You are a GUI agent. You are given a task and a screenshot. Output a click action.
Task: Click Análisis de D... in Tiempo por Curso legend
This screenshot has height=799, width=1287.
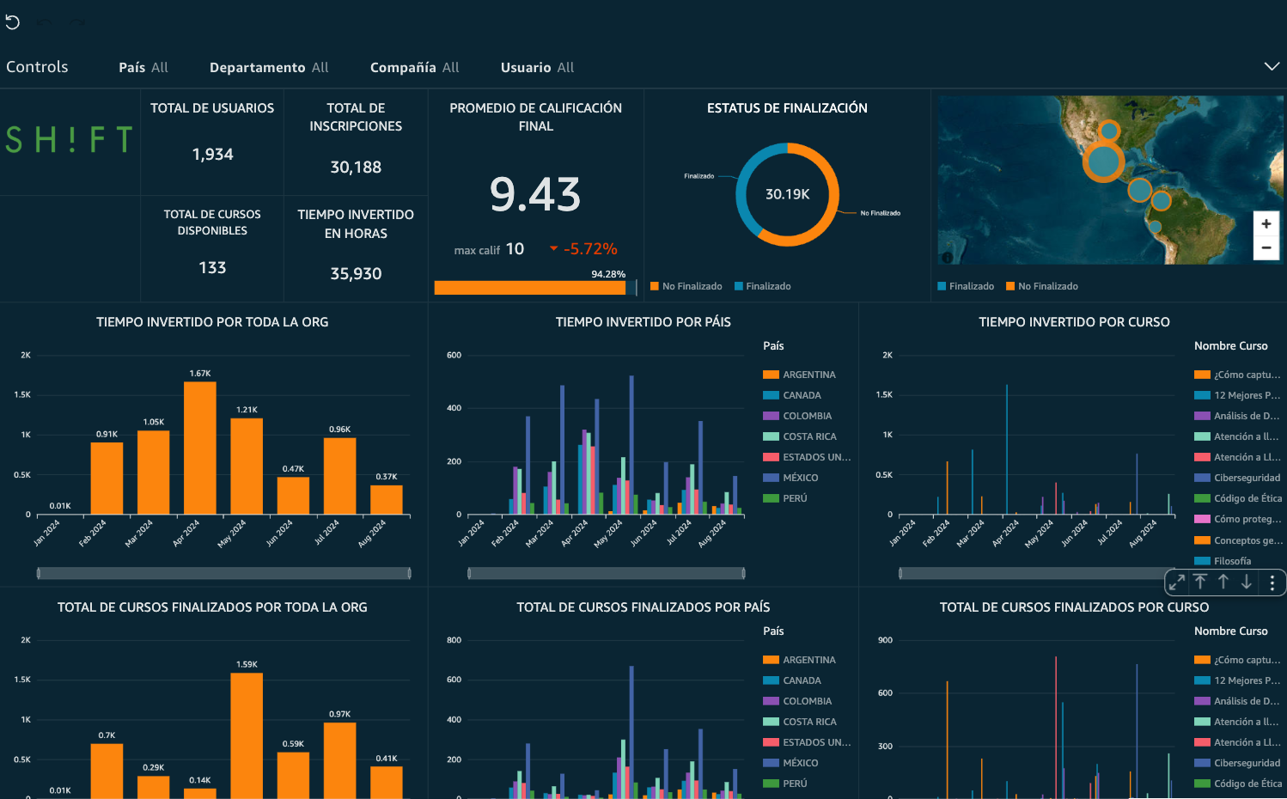pos(1237,416)
